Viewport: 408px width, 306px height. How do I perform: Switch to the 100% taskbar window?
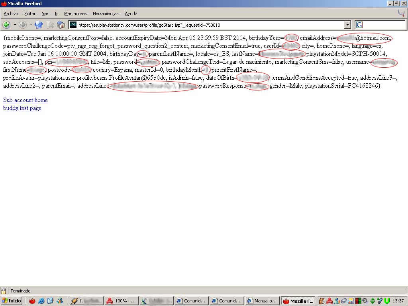(122, 301)
